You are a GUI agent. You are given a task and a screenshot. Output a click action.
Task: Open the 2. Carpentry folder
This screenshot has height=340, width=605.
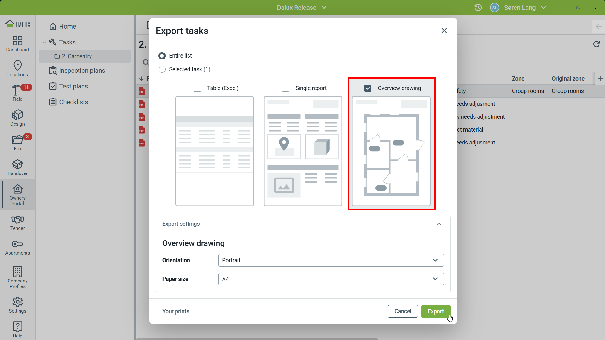pyautogui.click(x=85, y=56)
